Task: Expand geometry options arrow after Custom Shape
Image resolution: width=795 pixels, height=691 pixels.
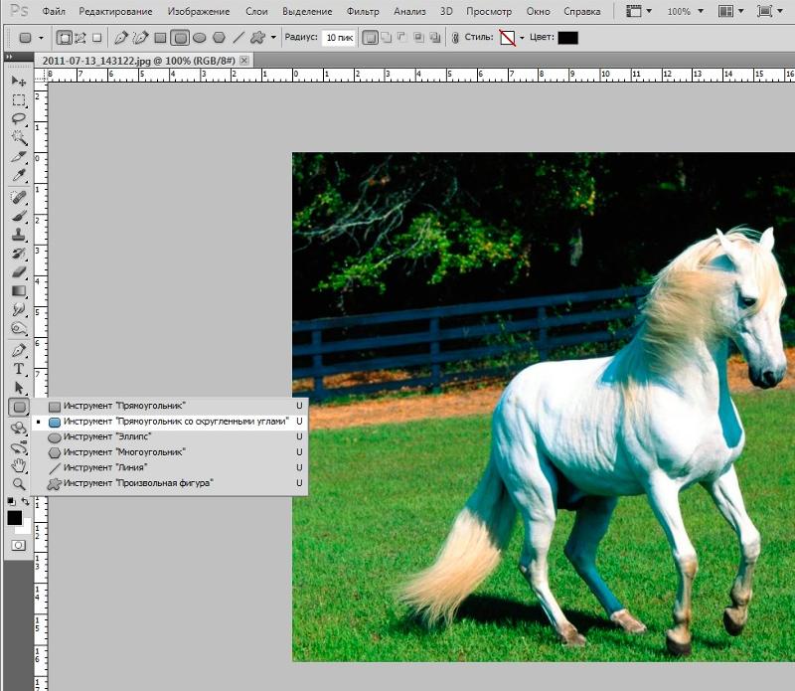Action: [273, 38]
